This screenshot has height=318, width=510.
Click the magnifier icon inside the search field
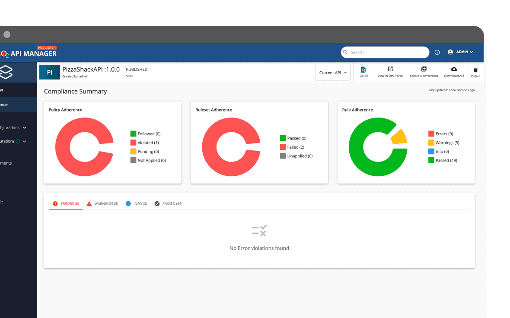click(345, 52)
